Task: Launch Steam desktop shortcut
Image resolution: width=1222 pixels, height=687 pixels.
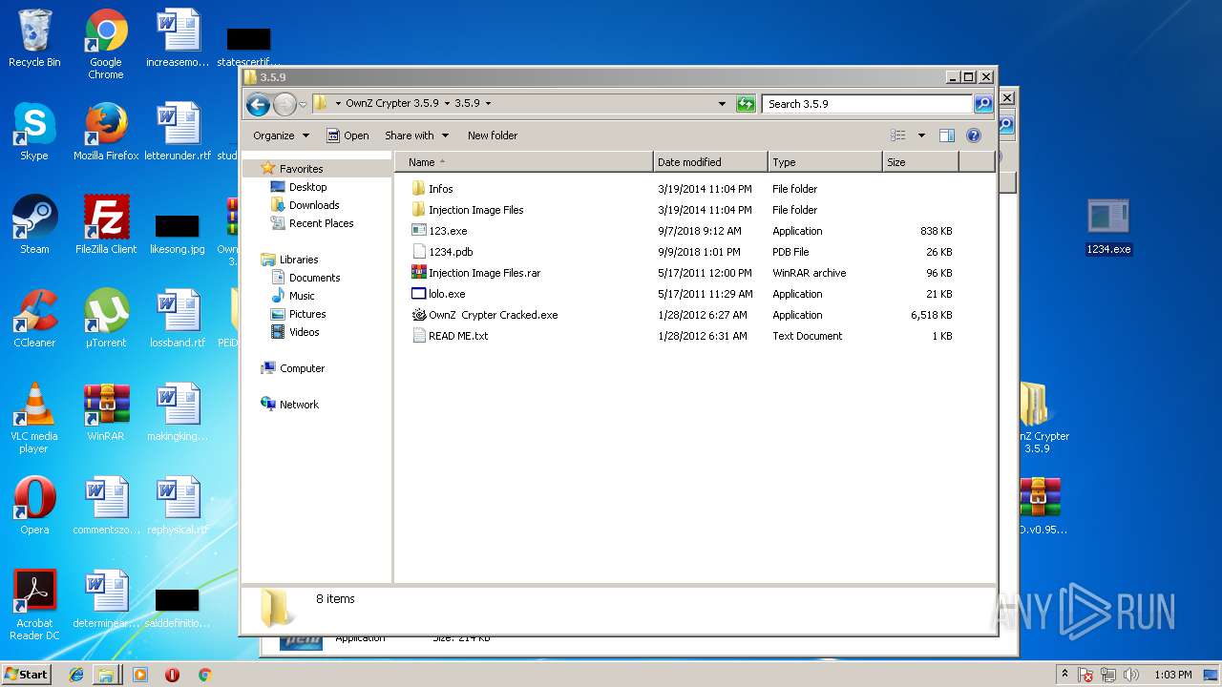Action: point(34,225)
